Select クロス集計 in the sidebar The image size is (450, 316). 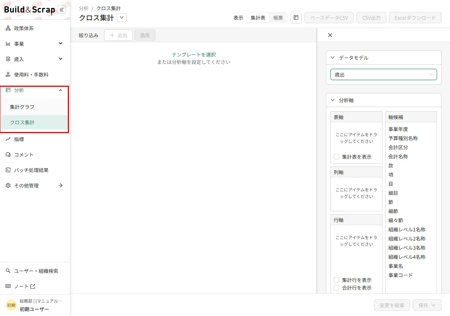tap(35, 123)
